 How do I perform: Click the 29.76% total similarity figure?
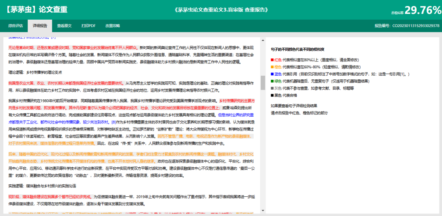pos(423,10)
